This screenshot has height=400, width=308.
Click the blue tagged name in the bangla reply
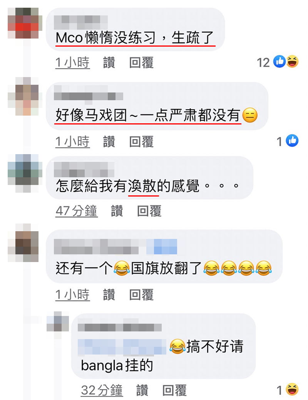122,347
